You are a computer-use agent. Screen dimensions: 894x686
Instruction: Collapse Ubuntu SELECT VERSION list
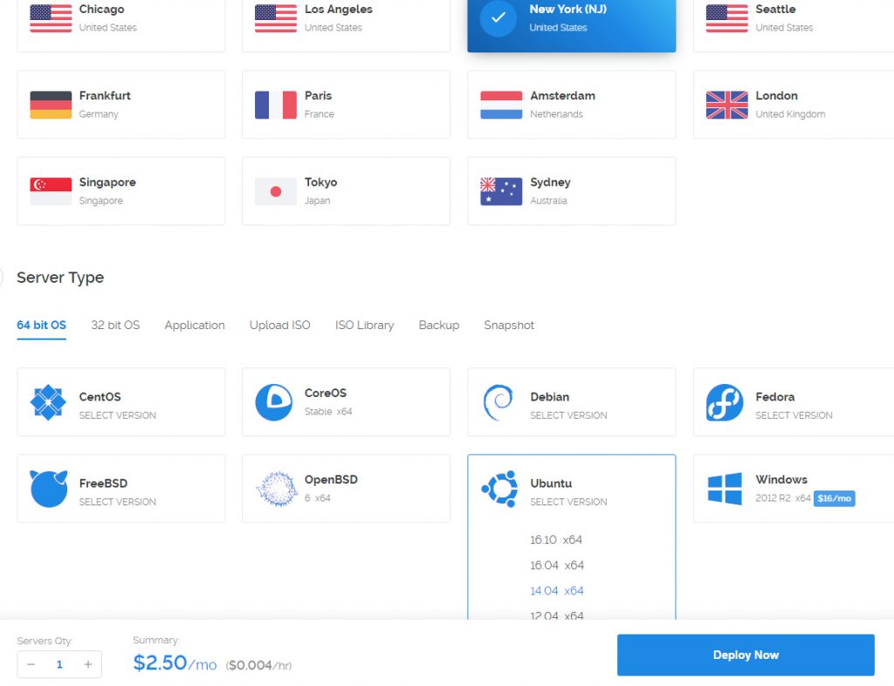pos(568,502)
